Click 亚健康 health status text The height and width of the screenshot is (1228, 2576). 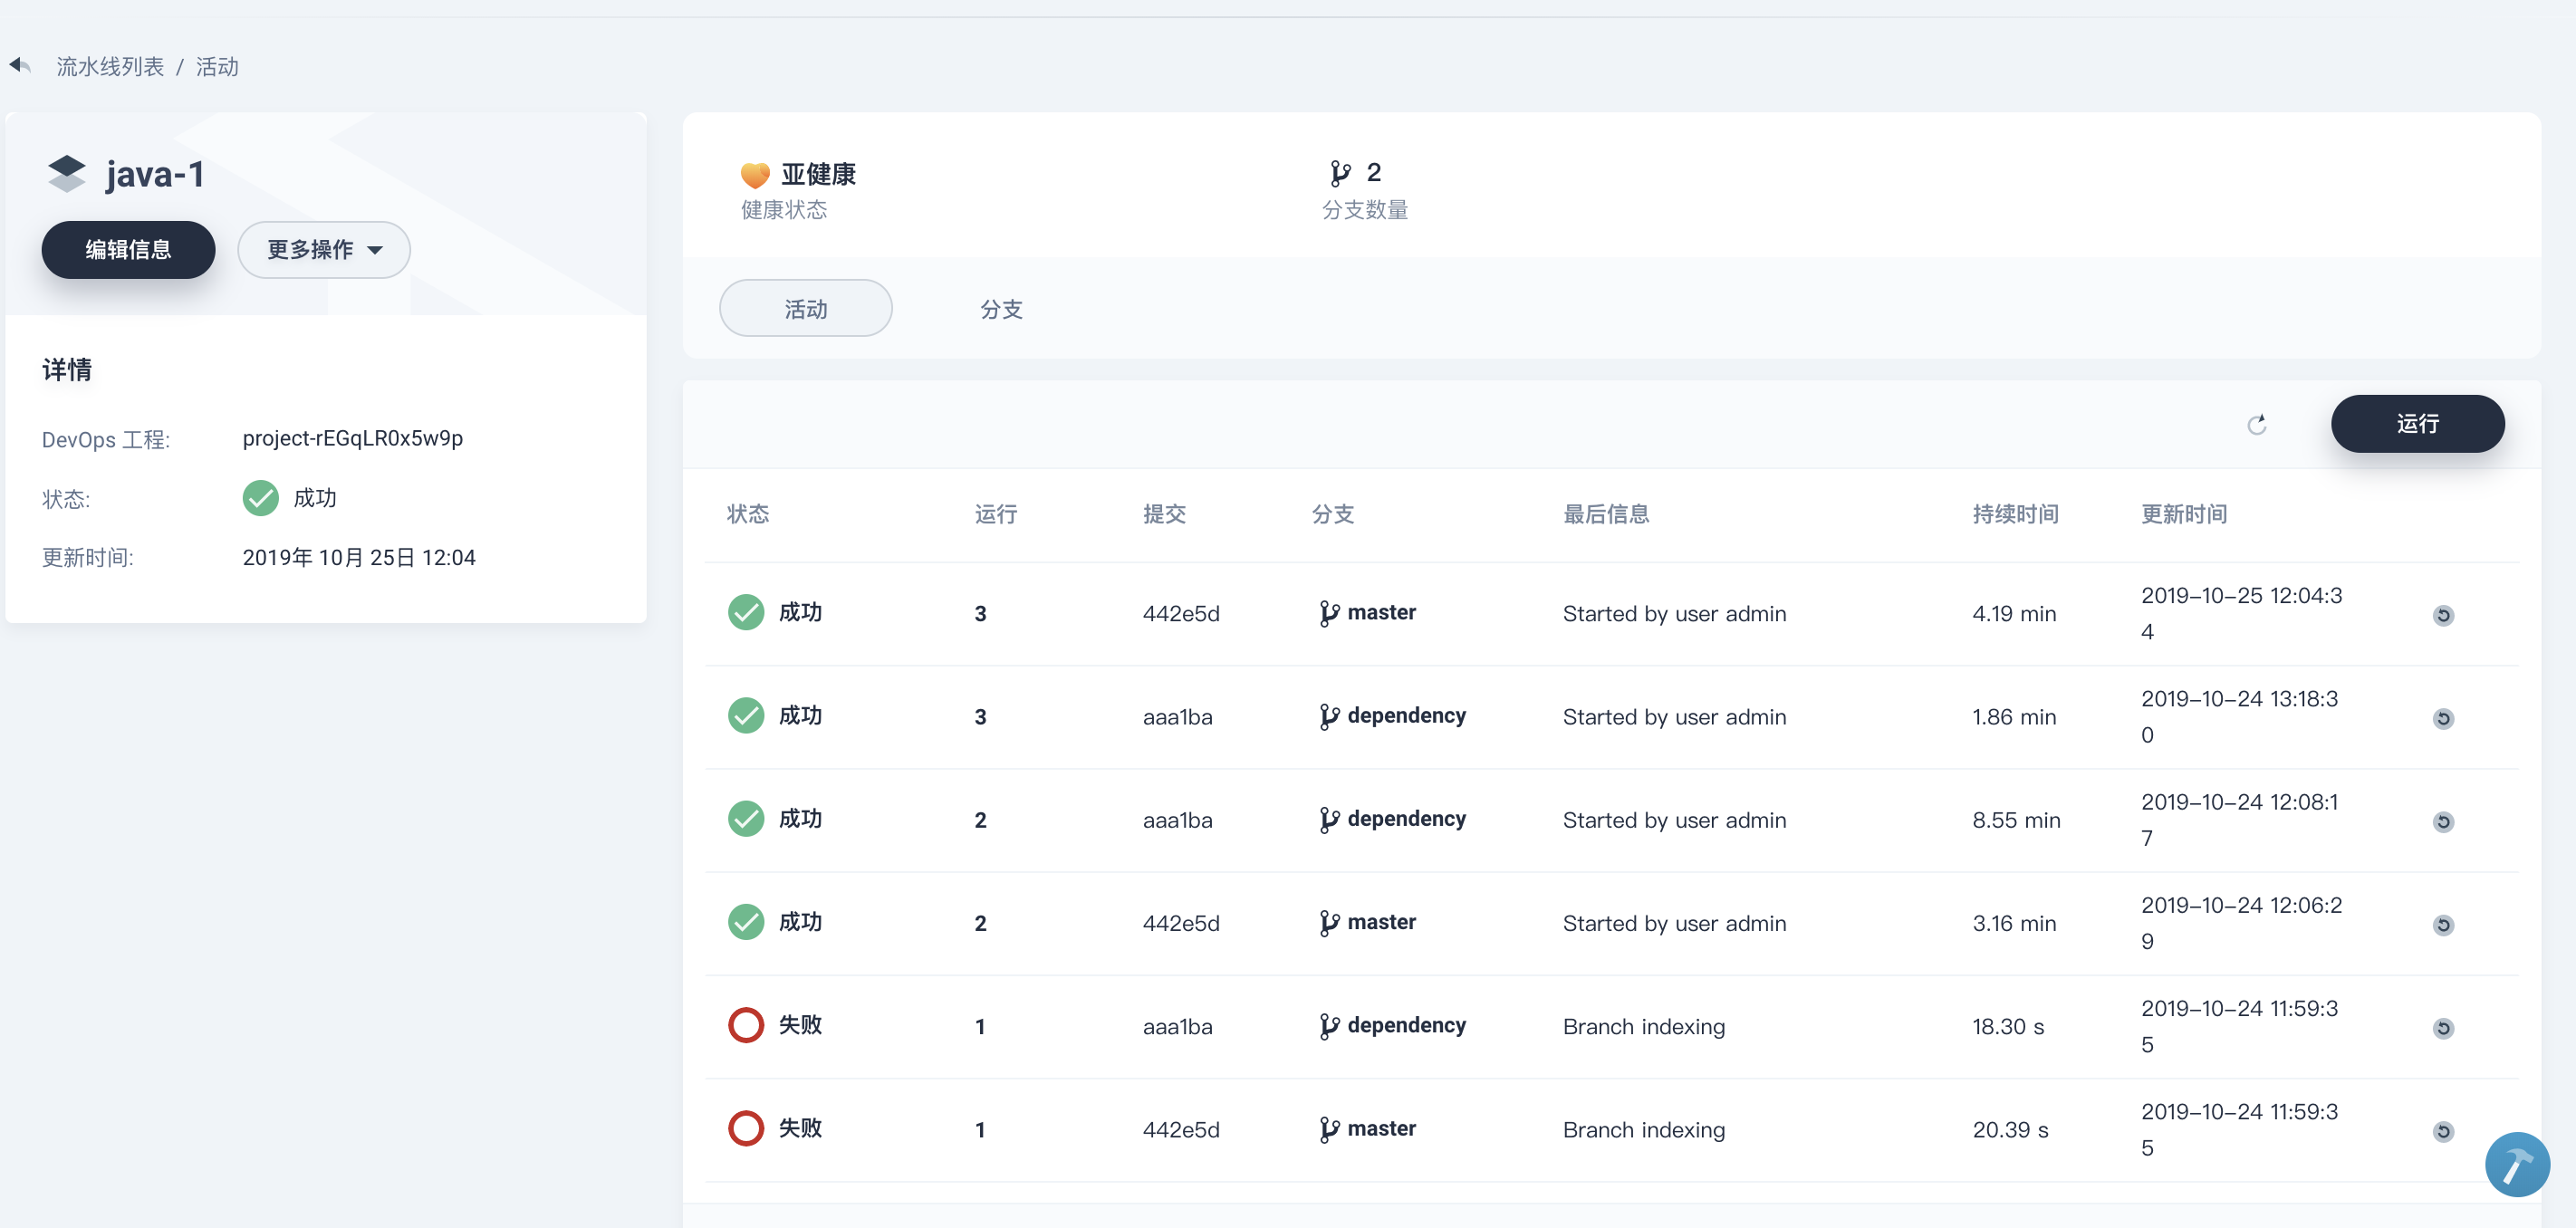click(x=818, y=174)
